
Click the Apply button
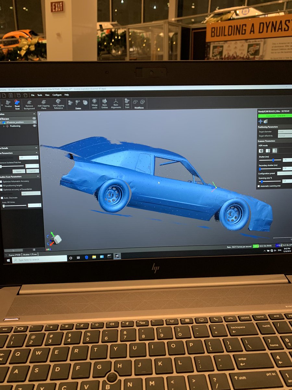(19, 171)
